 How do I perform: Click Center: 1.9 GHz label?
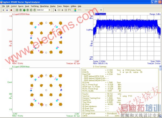(x=99, y=61)
